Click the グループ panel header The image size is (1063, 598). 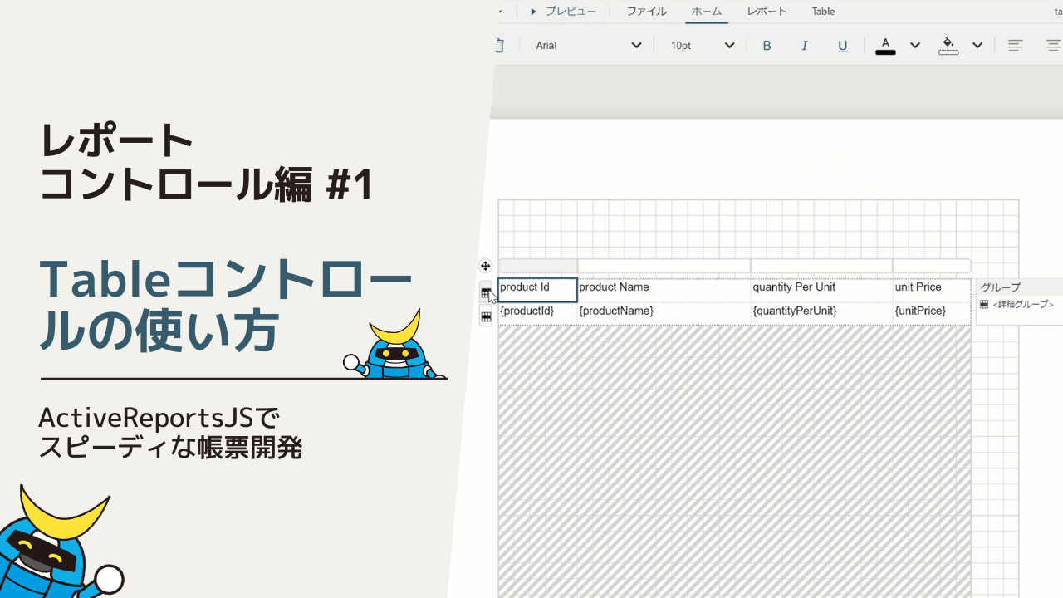(x=1020, y=287)
